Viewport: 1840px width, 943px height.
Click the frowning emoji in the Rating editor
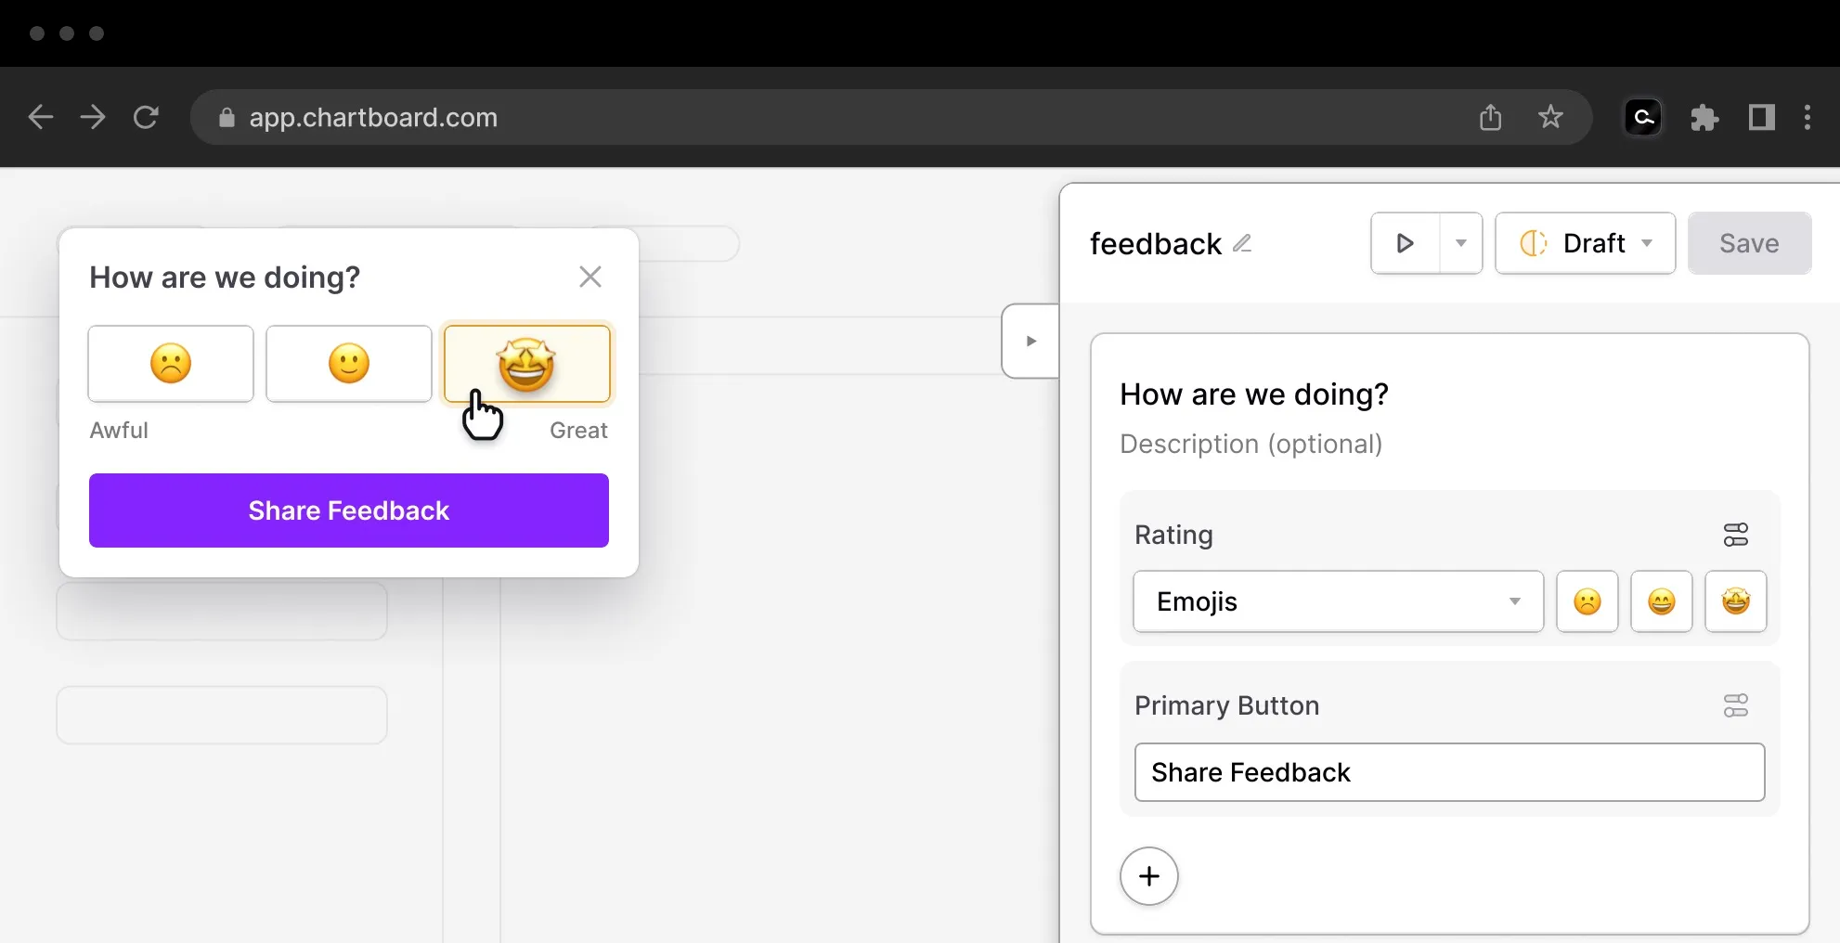(1587, 601)
